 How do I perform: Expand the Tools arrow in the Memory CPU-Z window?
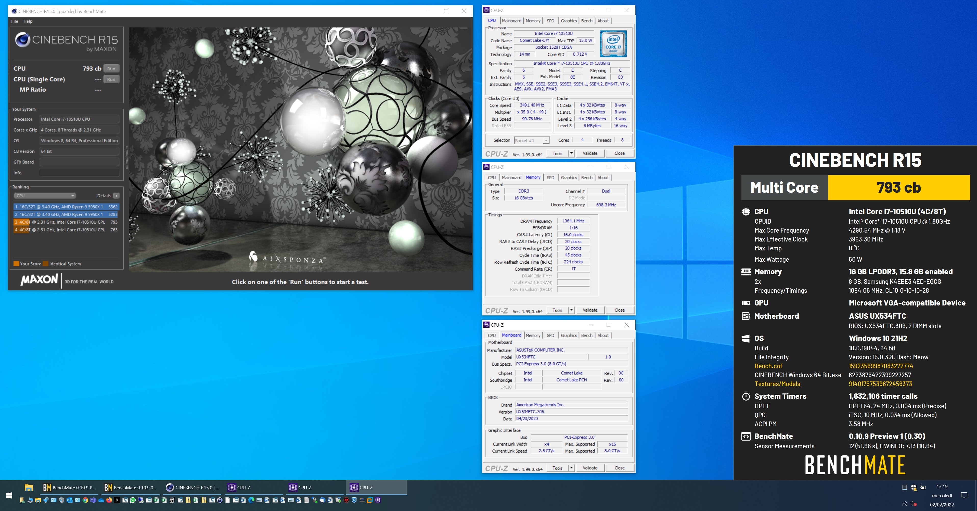point(571,310)
